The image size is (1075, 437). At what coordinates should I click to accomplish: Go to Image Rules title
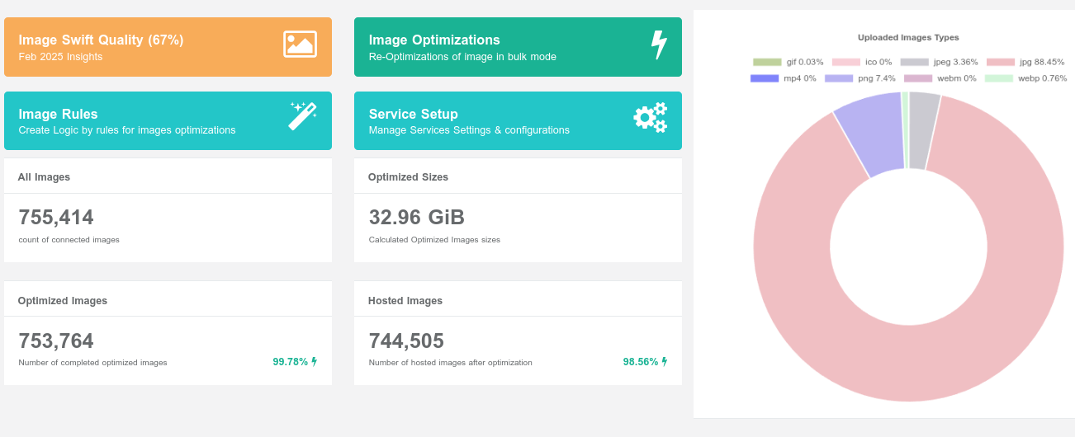[x=58, y=115]
